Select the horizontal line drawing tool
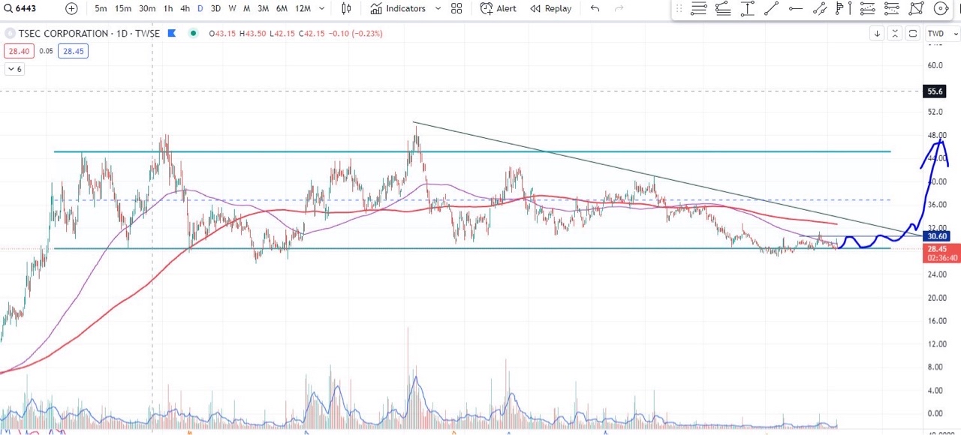This screenshot has width=961, height=435. click(x=796, y=9)
